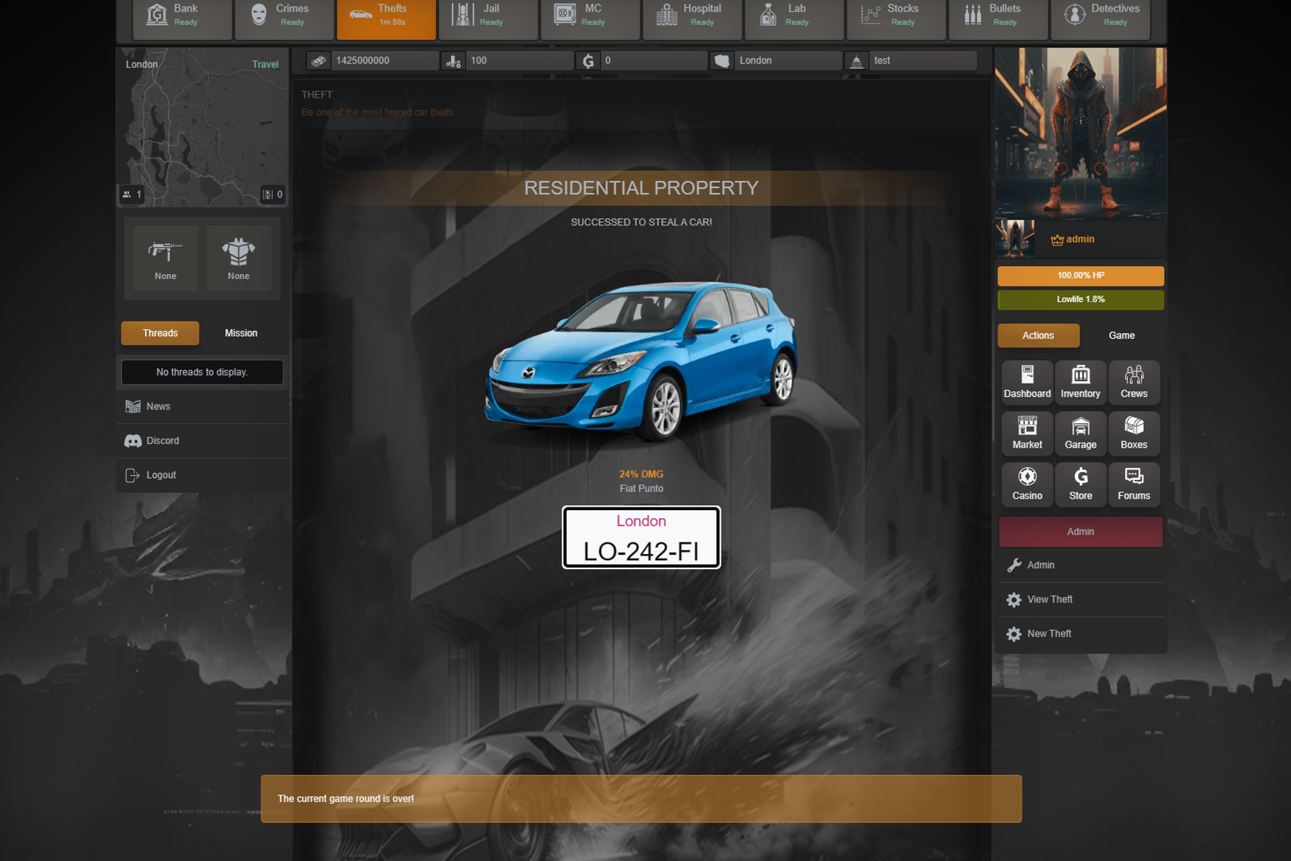Switch to the Threads tab
Screen dimensions: 1291x861
[x=160, y=333]
